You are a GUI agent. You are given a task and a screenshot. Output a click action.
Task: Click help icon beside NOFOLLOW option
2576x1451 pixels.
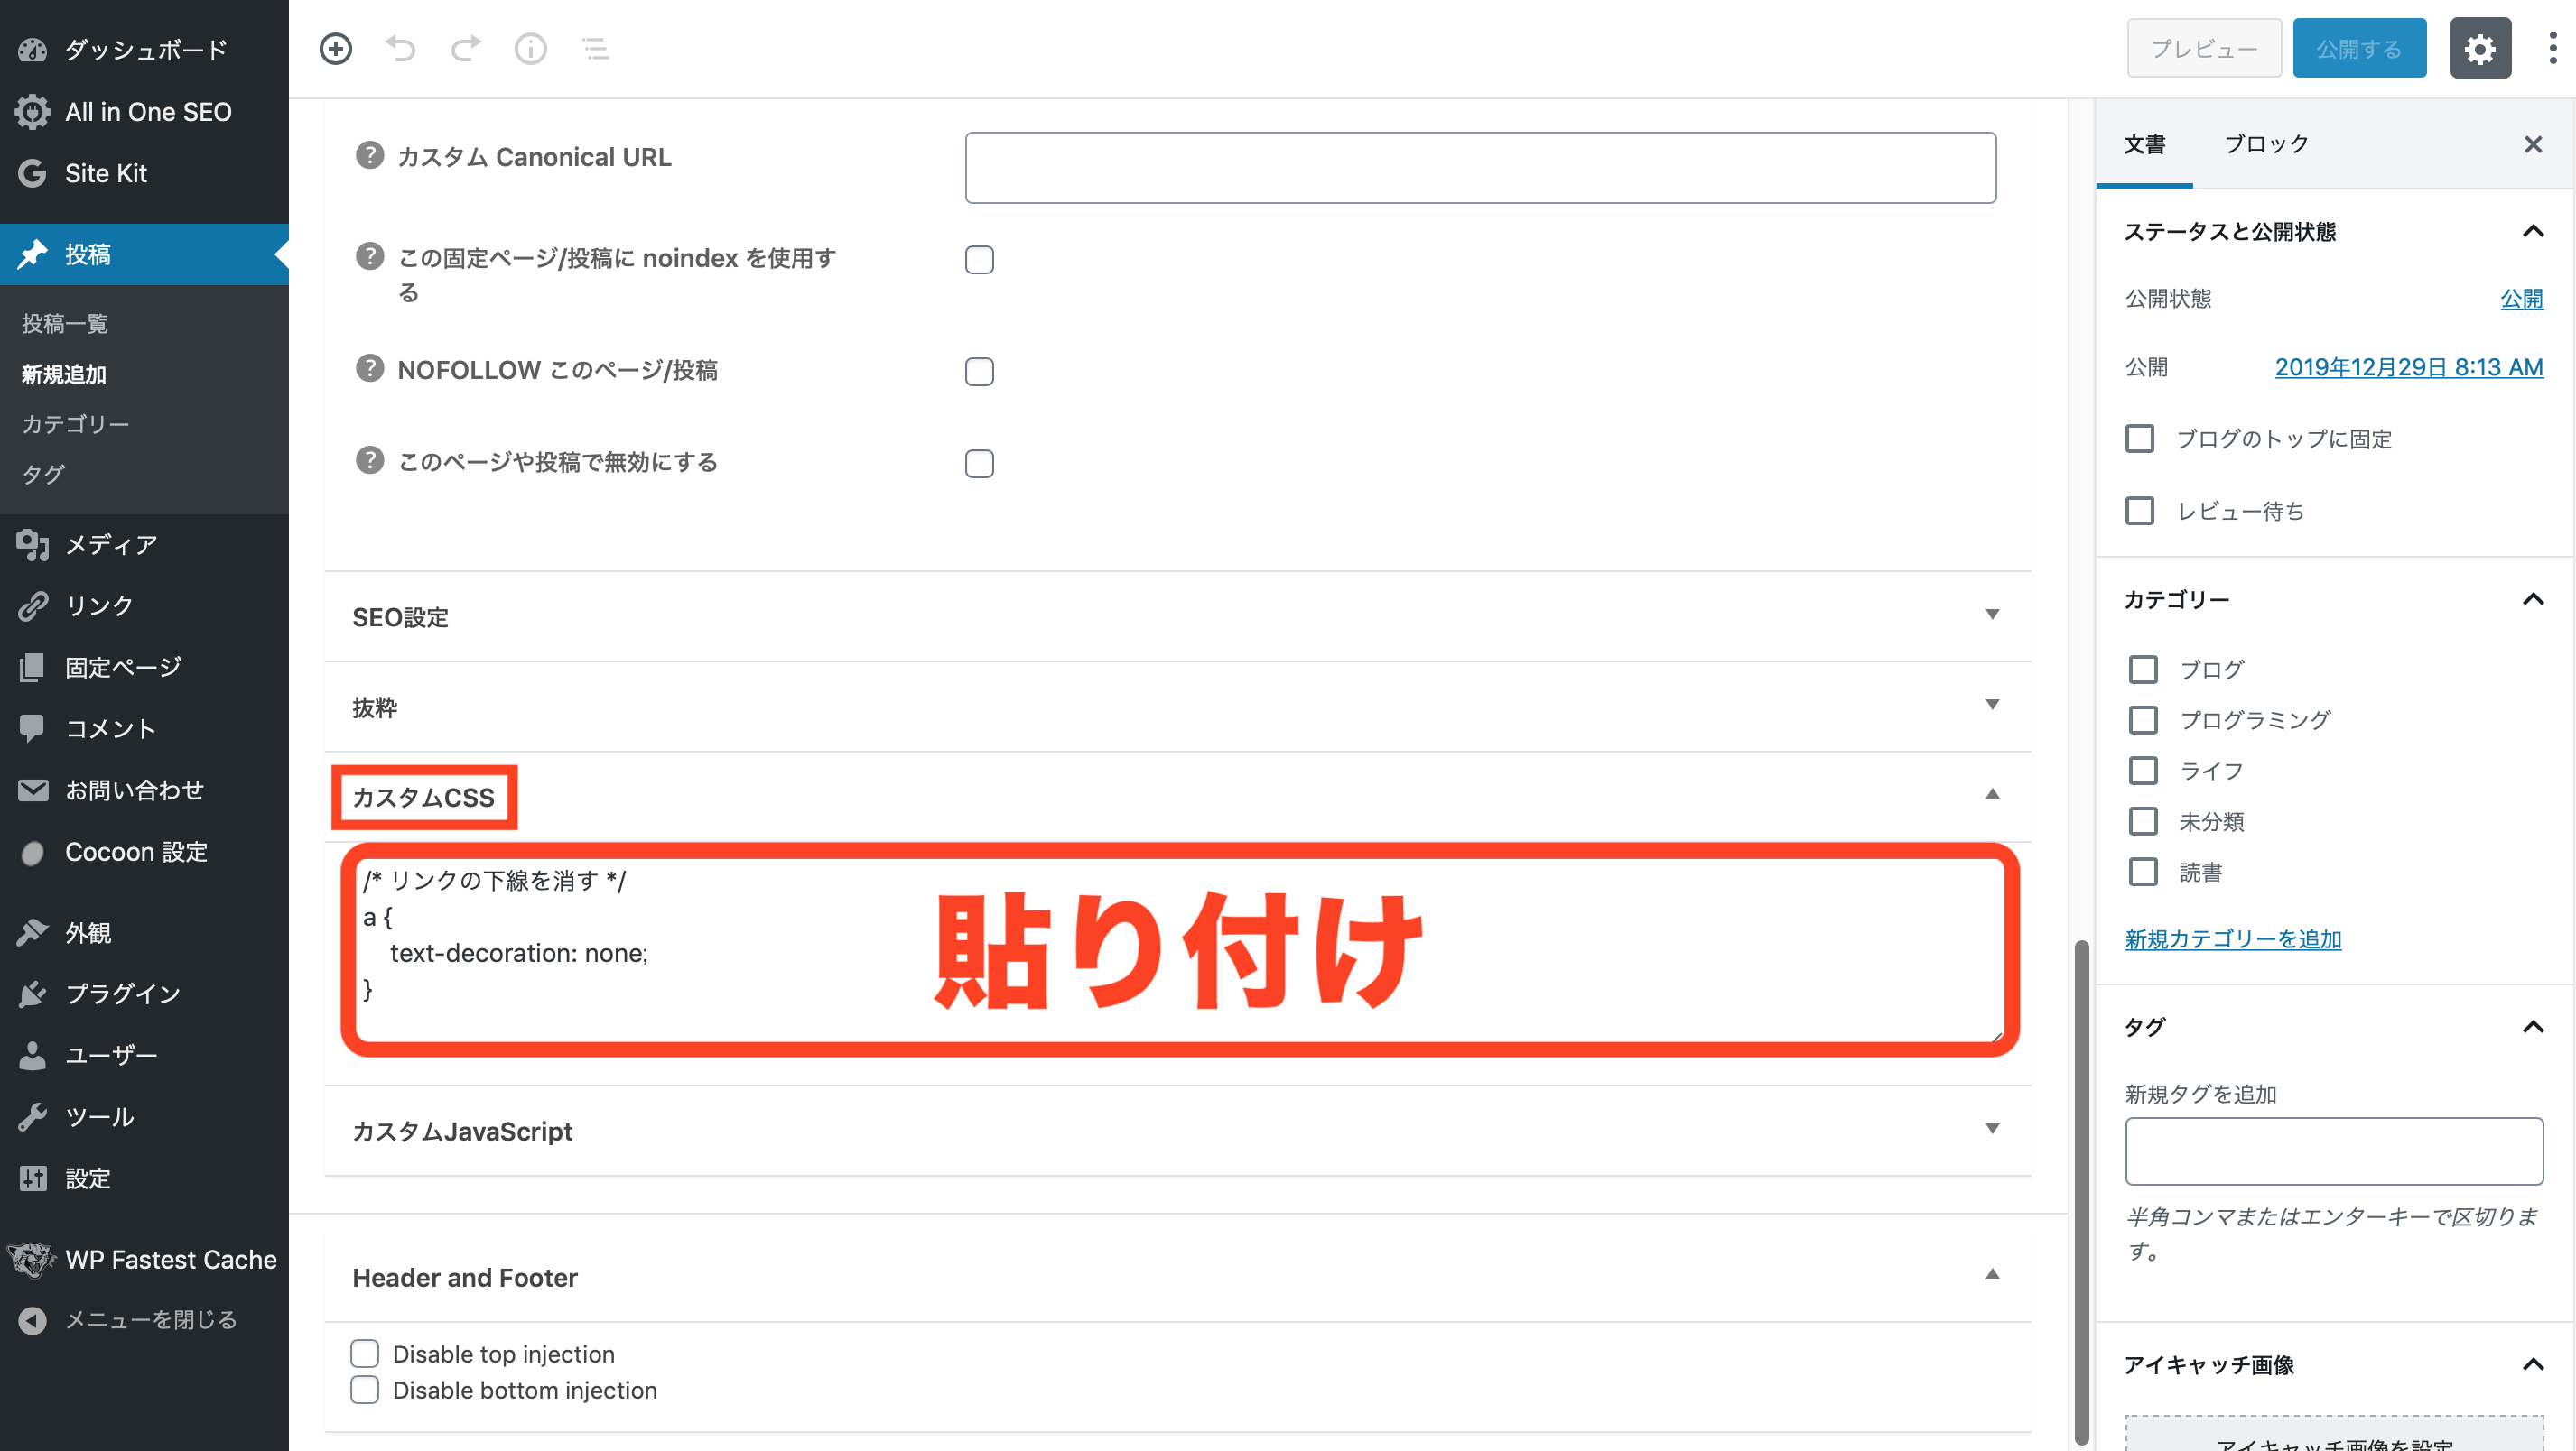pyautogui.click(x=370, y=369)
